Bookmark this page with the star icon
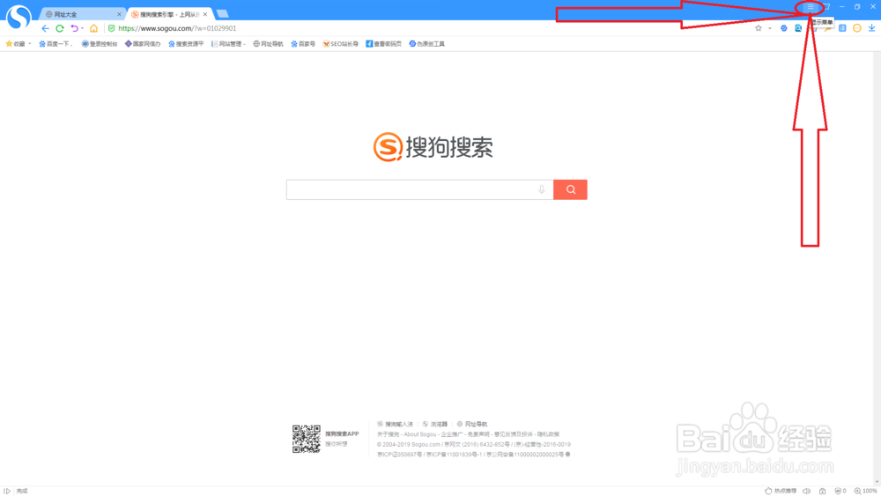This screenshot has width=881, height=496. click(759, 28)
